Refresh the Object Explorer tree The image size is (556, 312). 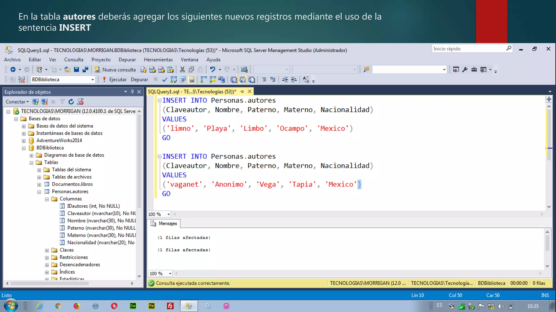coord(71,102)
